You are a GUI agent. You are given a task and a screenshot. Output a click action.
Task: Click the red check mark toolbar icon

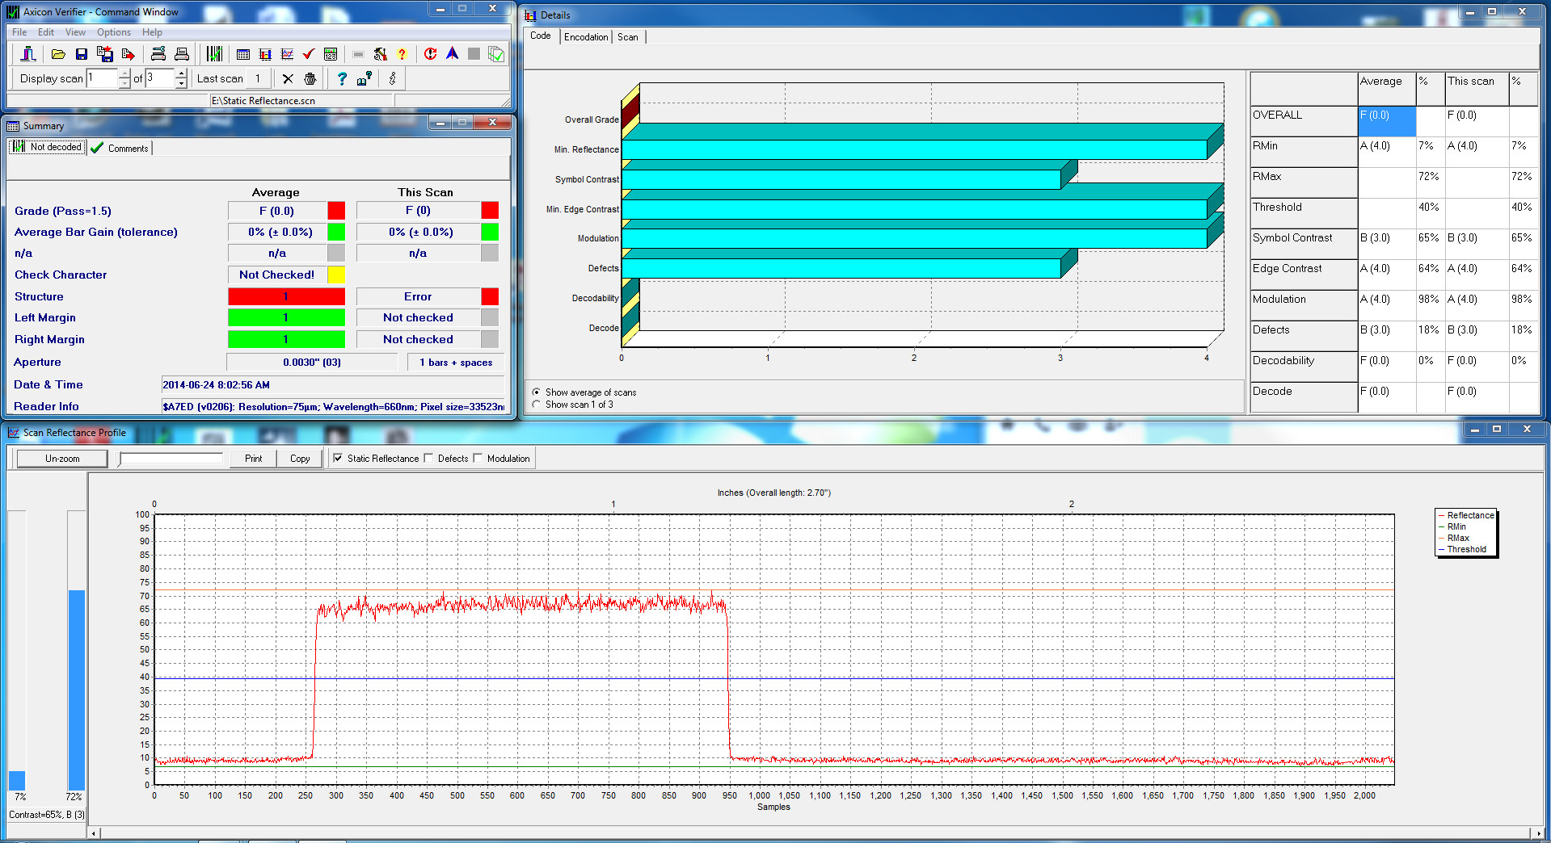click(x=308, y=54)
